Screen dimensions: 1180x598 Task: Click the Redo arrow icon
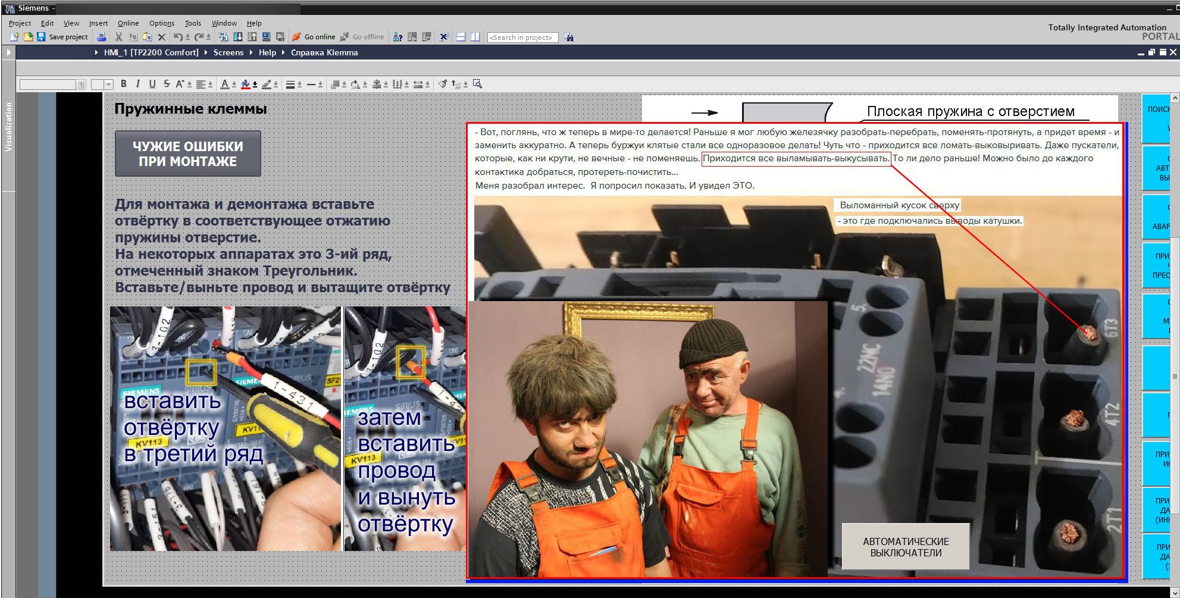pos(199,37)
